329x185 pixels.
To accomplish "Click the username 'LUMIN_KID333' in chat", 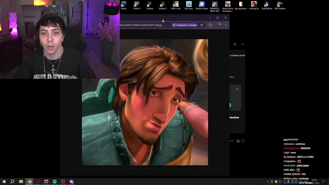I will tap(292, 174).
